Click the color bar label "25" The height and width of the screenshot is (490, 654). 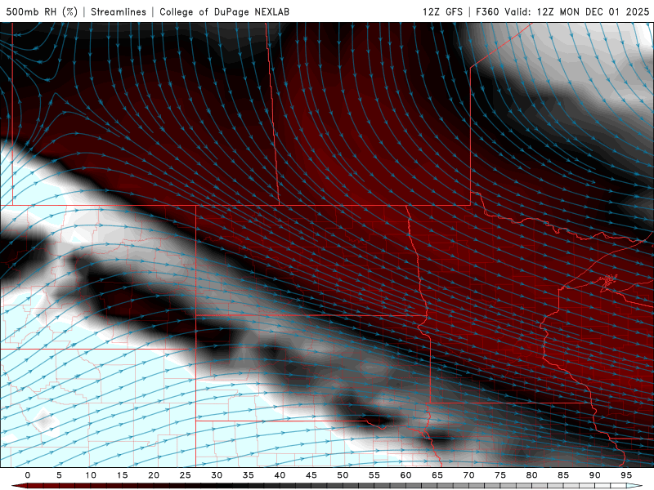(185, 475)
